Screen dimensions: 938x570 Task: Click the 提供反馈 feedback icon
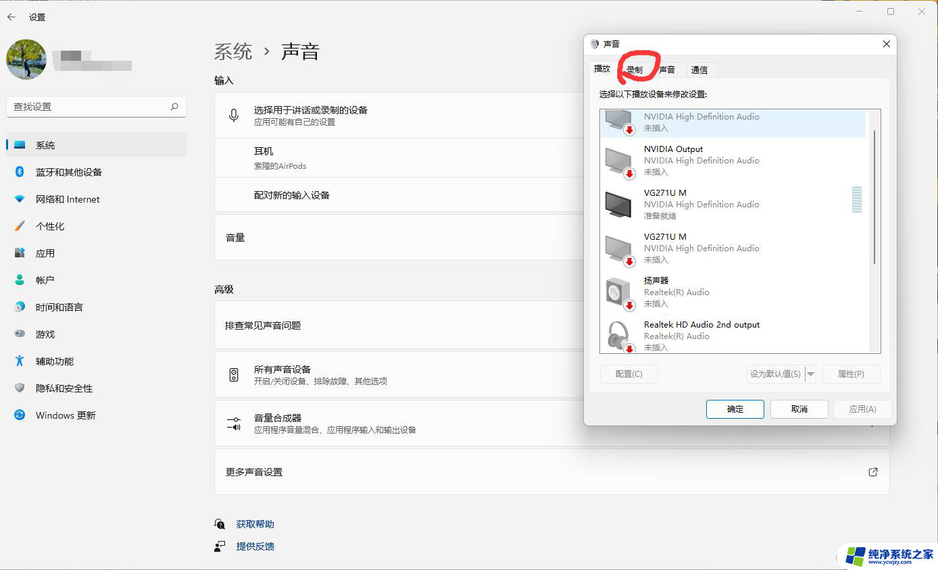pyautogui.click(x=220, y=546)
